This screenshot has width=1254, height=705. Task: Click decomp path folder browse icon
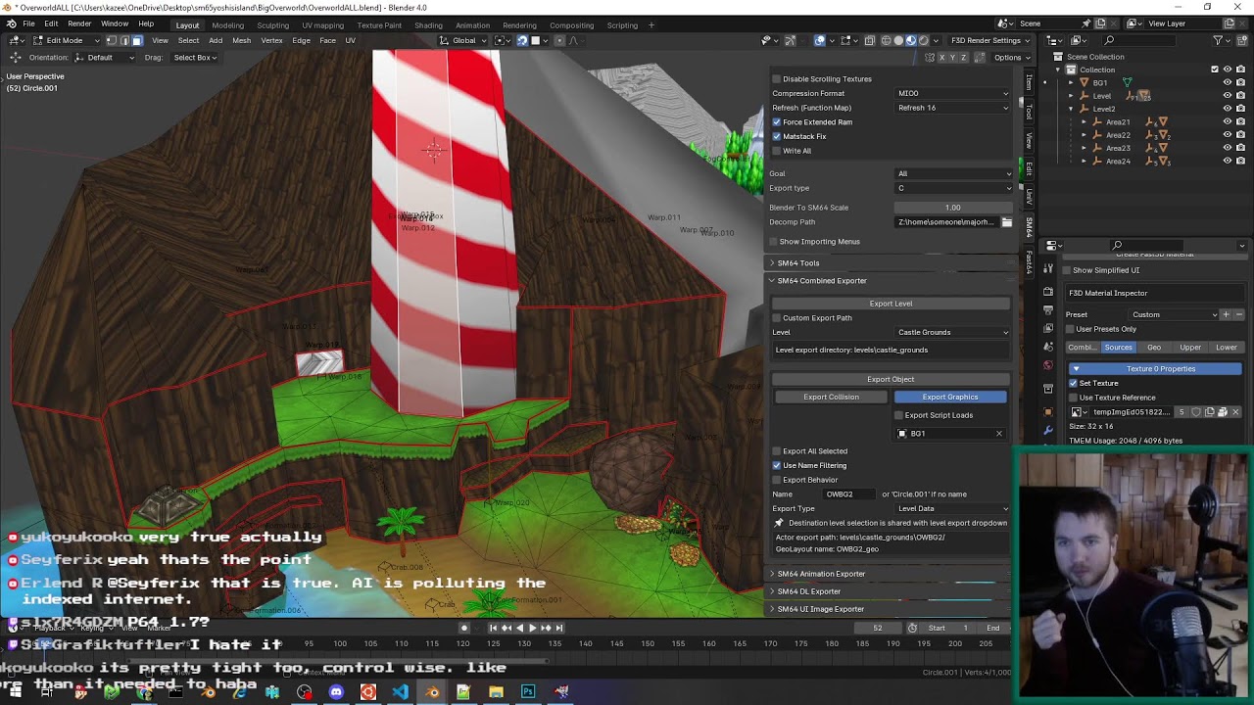(1006, 222)
